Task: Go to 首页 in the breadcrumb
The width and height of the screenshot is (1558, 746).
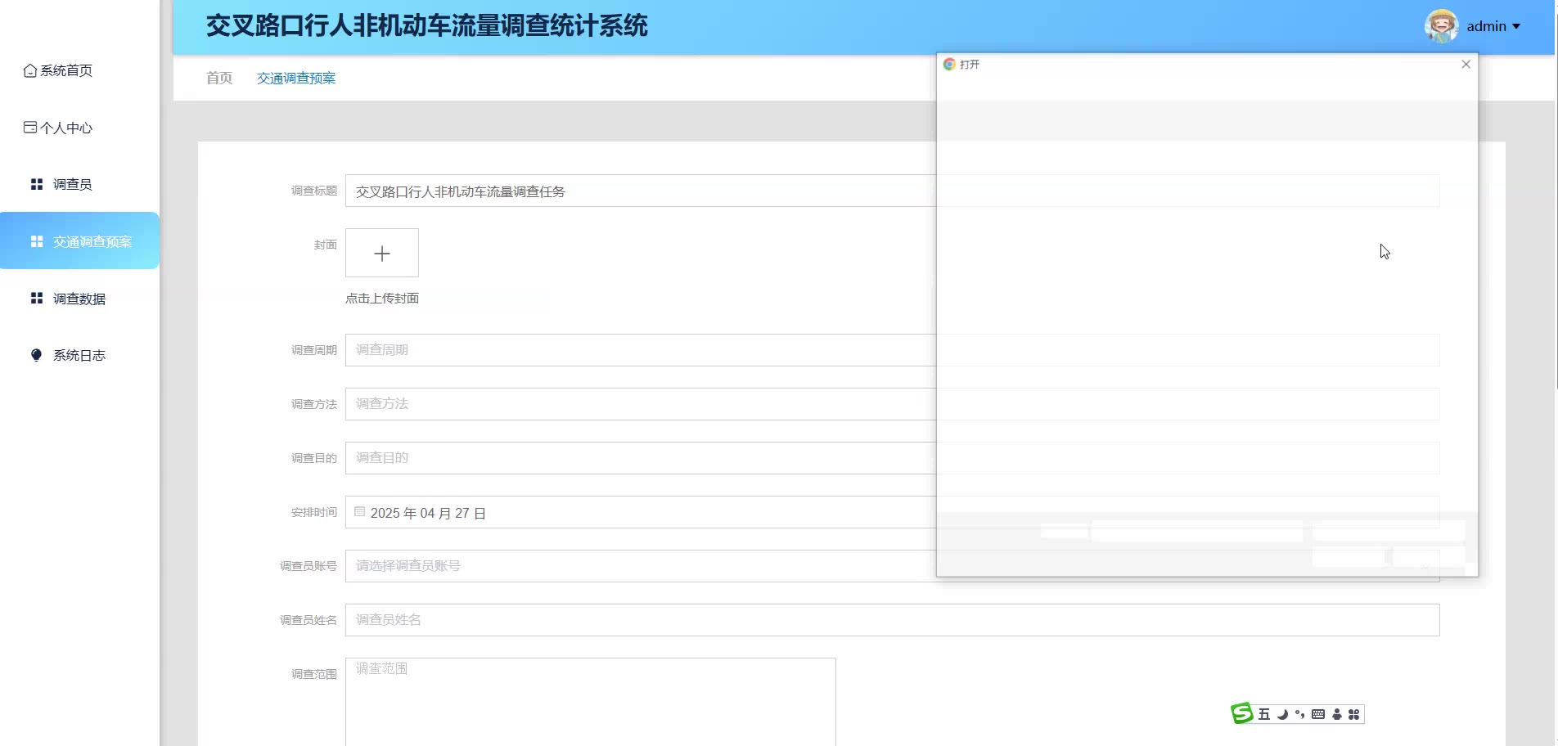Action: (x=219, y=78)
